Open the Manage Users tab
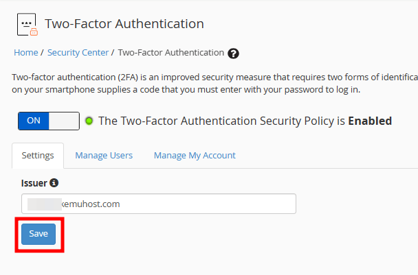This screenshot has width=418, height=275. 104,155
